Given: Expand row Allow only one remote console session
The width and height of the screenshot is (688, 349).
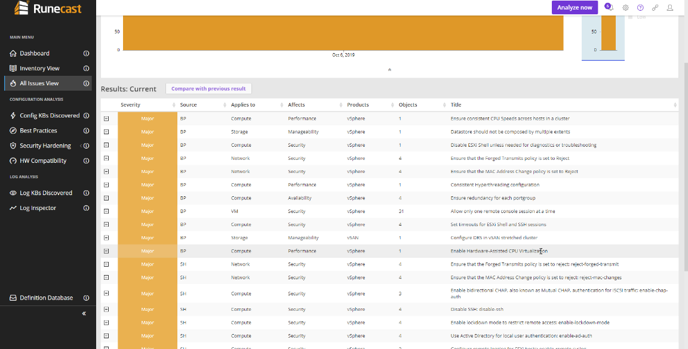Looking at the screenshot, I should click(x=106, y=211).
